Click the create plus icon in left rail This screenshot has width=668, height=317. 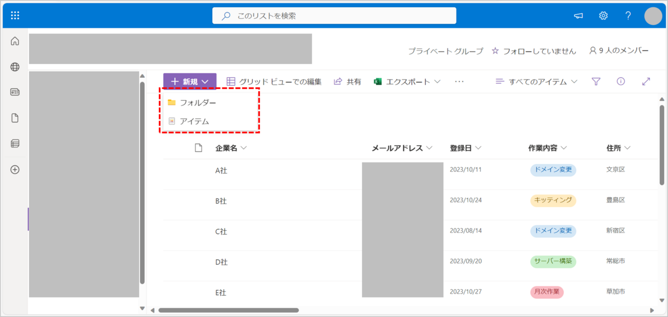(x=15, y=170)
